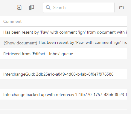Select the 'Interchange backed up with refenrece' row

click(64, 94)
